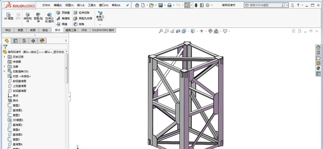The height and width of the screenshot is (149, 323).
Task: Switch to ConfigurationManager tab
Action: point(24,41)
